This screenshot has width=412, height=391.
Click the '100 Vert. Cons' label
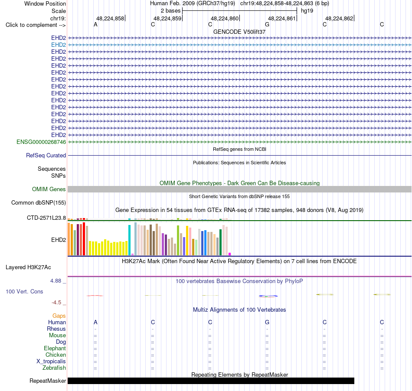pyautogui.click(x=24, y=291)
